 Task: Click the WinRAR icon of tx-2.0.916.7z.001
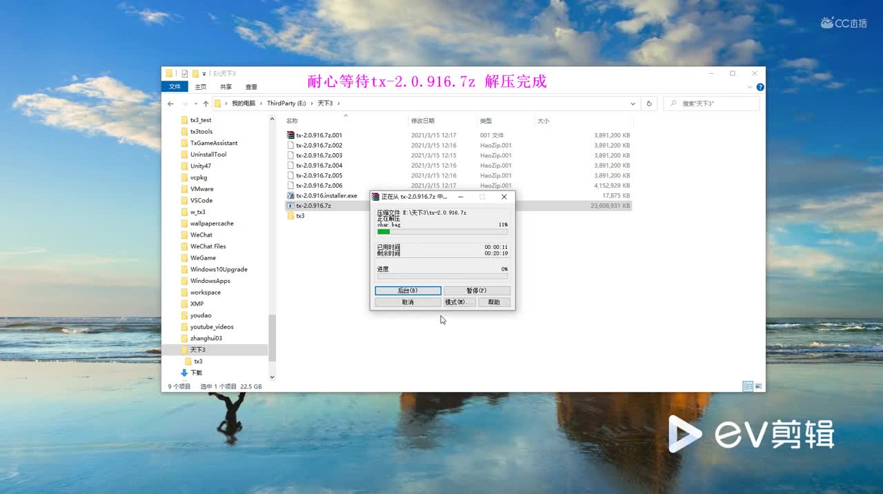tap(290, 135)
